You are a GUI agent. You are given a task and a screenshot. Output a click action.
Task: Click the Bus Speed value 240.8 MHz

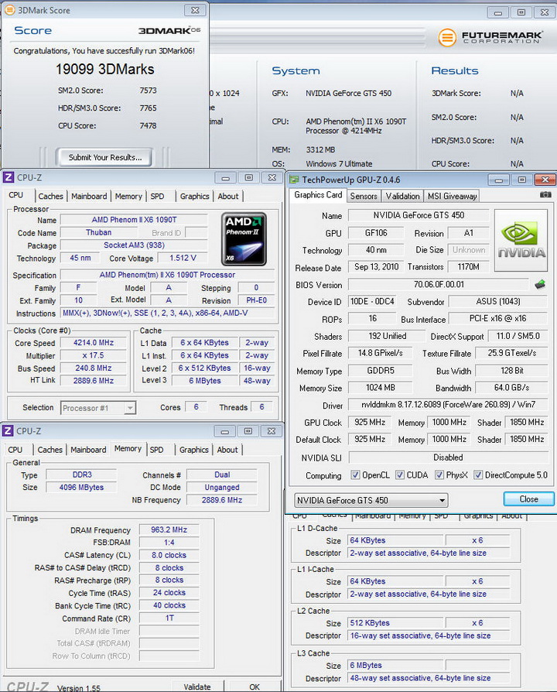coord(93,368)
